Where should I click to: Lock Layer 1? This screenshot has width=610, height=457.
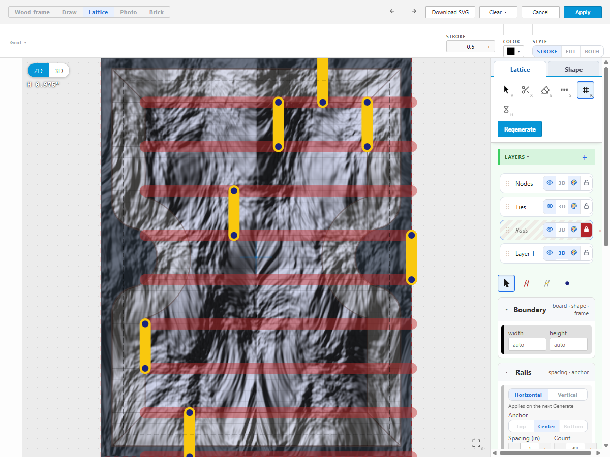[x=586, y=253]
